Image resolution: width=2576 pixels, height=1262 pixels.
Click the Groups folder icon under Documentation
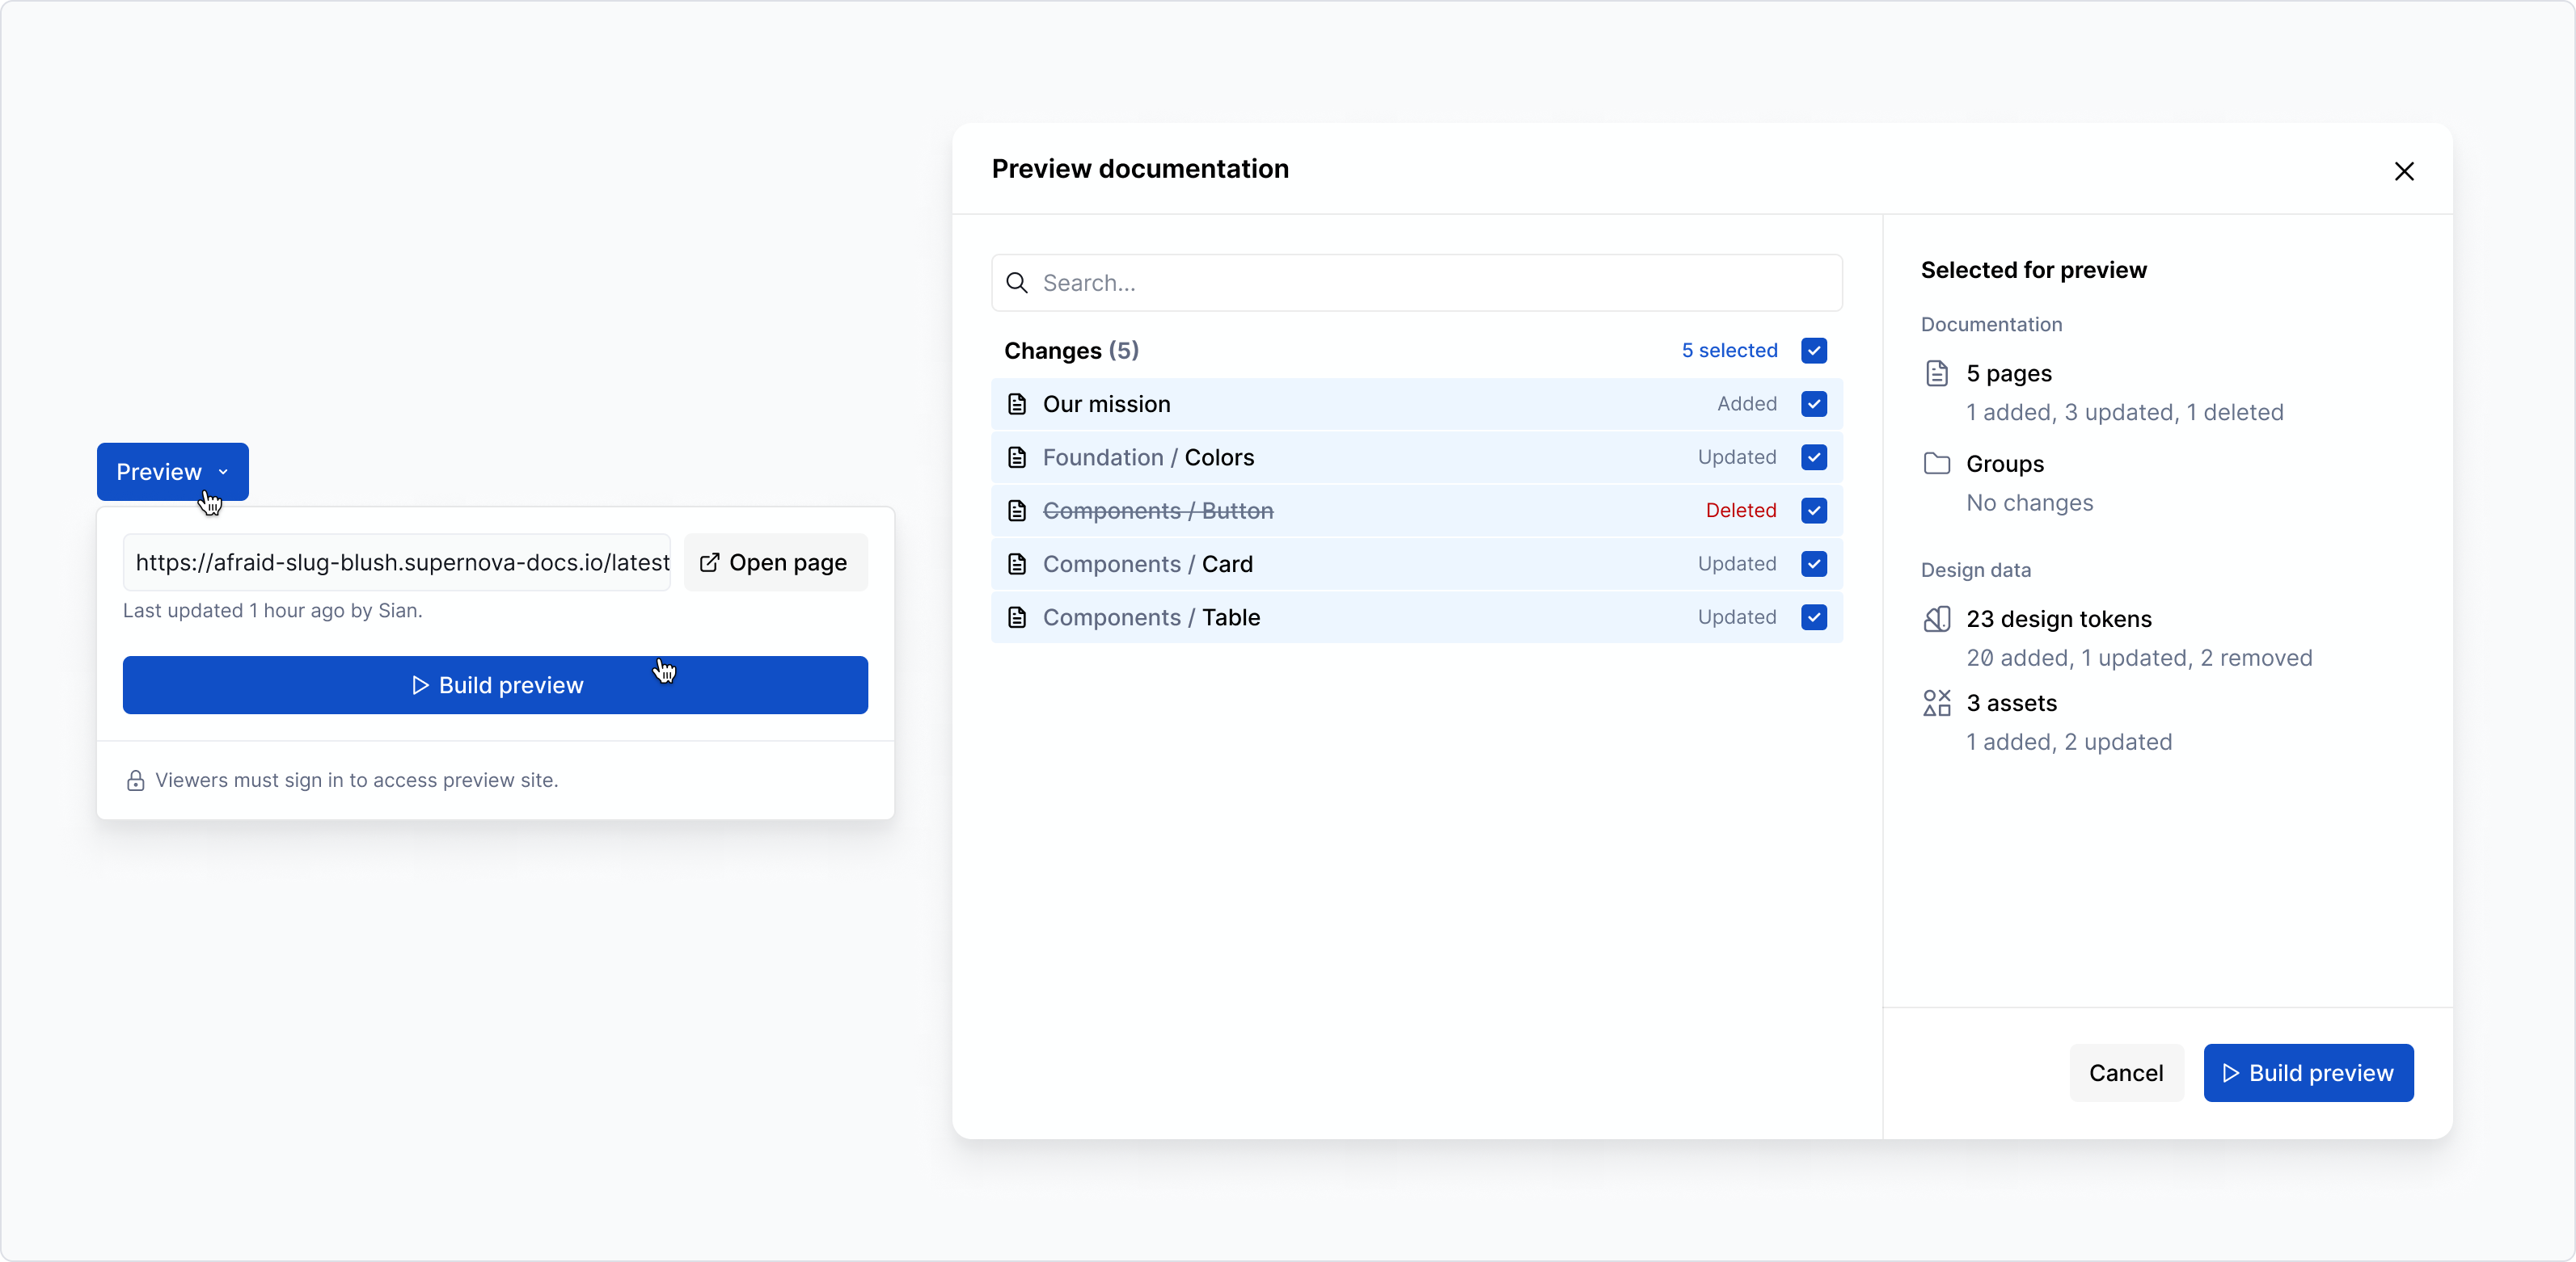tap(1937, 463)
